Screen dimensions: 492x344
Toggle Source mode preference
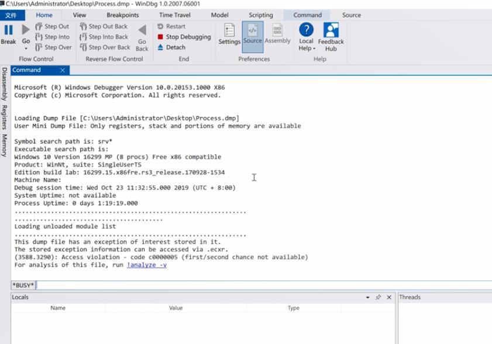tap(253, 37)
